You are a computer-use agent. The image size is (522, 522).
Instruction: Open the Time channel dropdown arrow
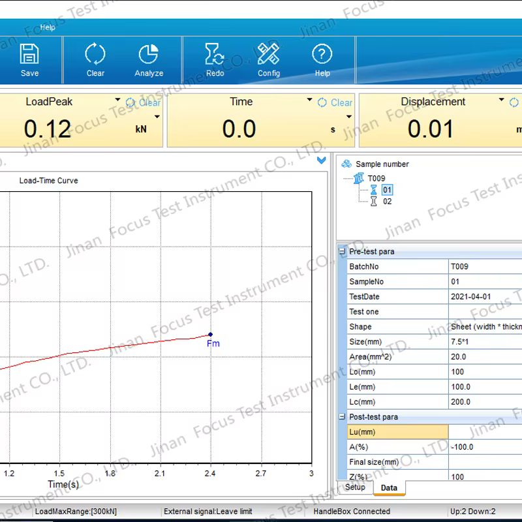click(x=310, y=100)
